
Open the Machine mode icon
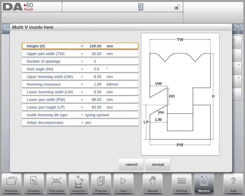(x=204, y=184)
